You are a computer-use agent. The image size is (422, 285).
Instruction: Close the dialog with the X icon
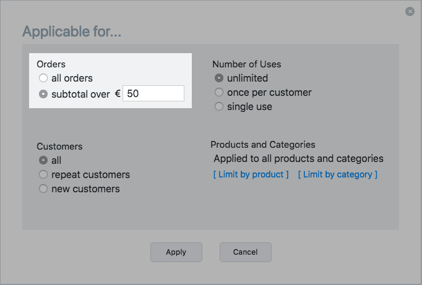click(410, 11)
